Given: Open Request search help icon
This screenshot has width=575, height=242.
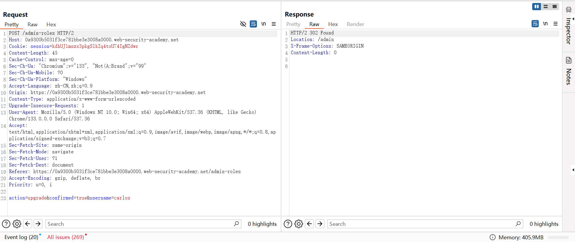Looking at the screenshot, I should [6, 224].
